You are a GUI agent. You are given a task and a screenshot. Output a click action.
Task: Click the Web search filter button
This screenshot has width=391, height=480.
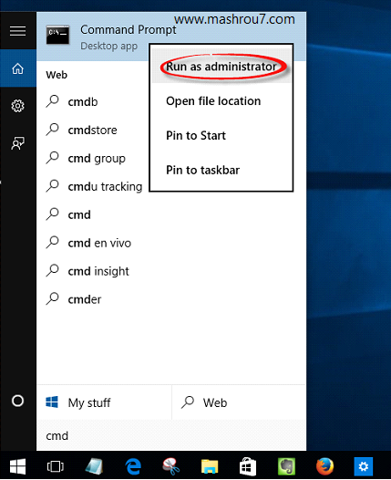[239, 402]
